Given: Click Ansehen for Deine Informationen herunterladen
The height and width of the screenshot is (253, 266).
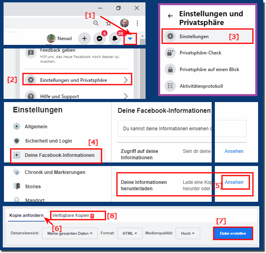Looking at the screenshot, I should pos(234,182).
